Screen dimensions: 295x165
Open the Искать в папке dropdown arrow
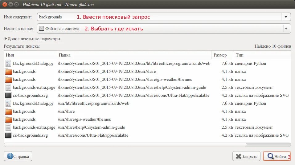[x=286, y=29]
